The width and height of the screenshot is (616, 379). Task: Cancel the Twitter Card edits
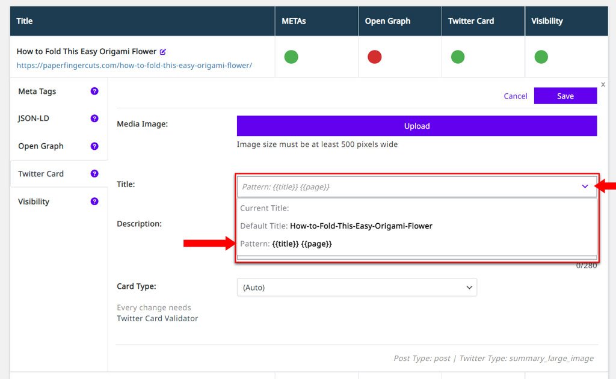516,96
